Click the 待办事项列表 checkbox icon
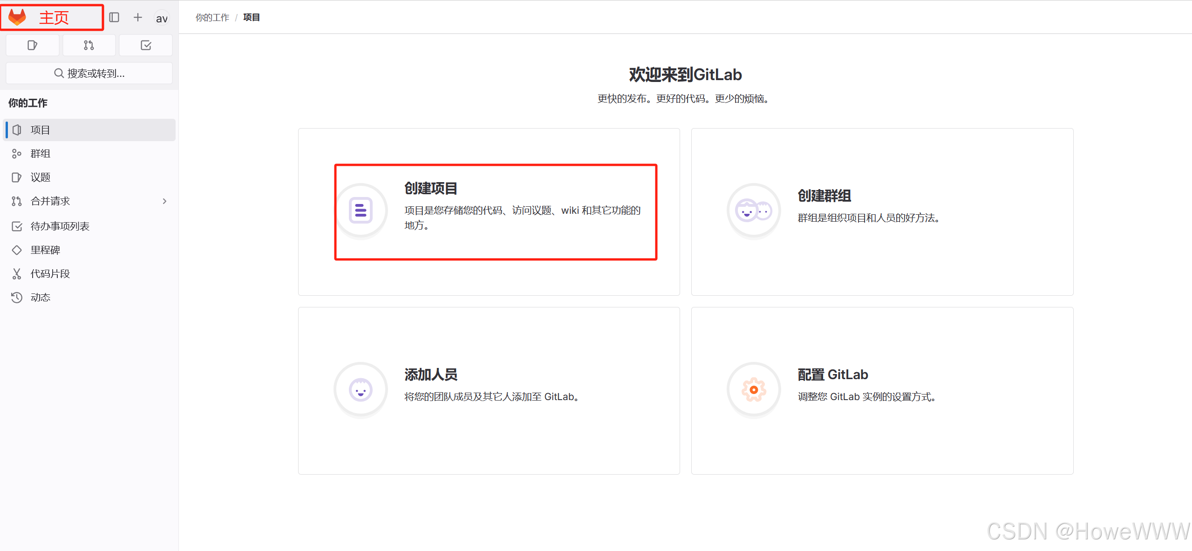Screen dimensions: 1192x551 17,226
